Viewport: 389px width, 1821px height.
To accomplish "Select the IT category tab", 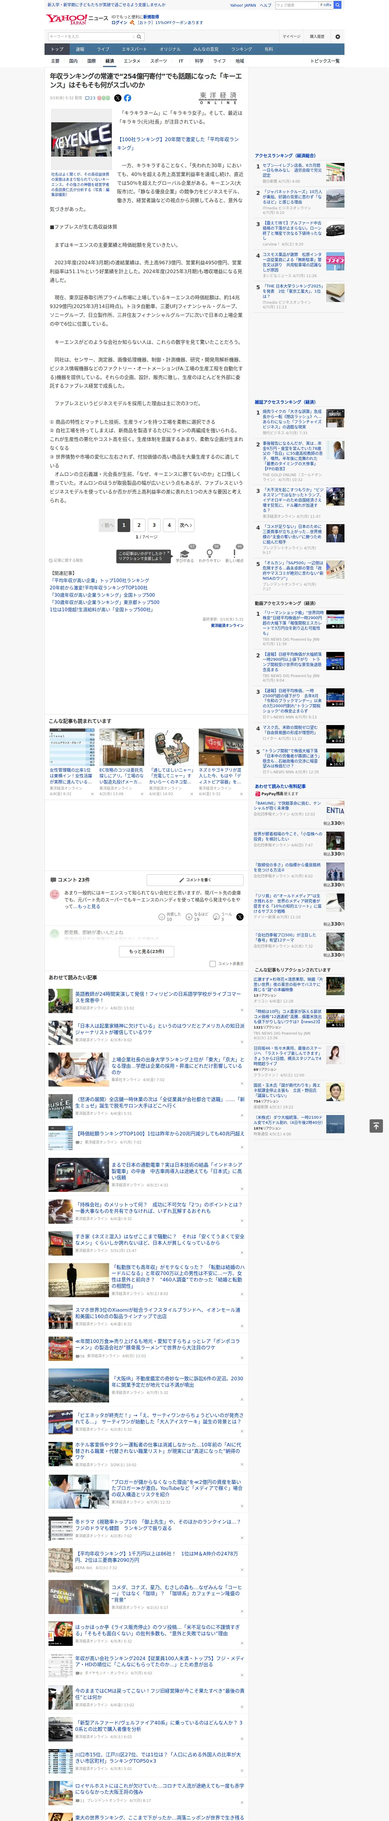I will pyautogui.click(x=181, y=61).
